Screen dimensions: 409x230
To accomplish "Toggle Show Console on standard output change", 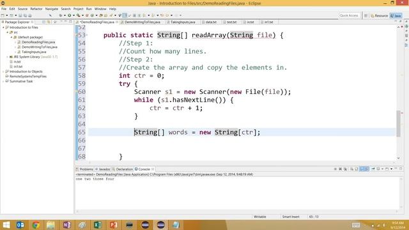I will coord(362,169).
